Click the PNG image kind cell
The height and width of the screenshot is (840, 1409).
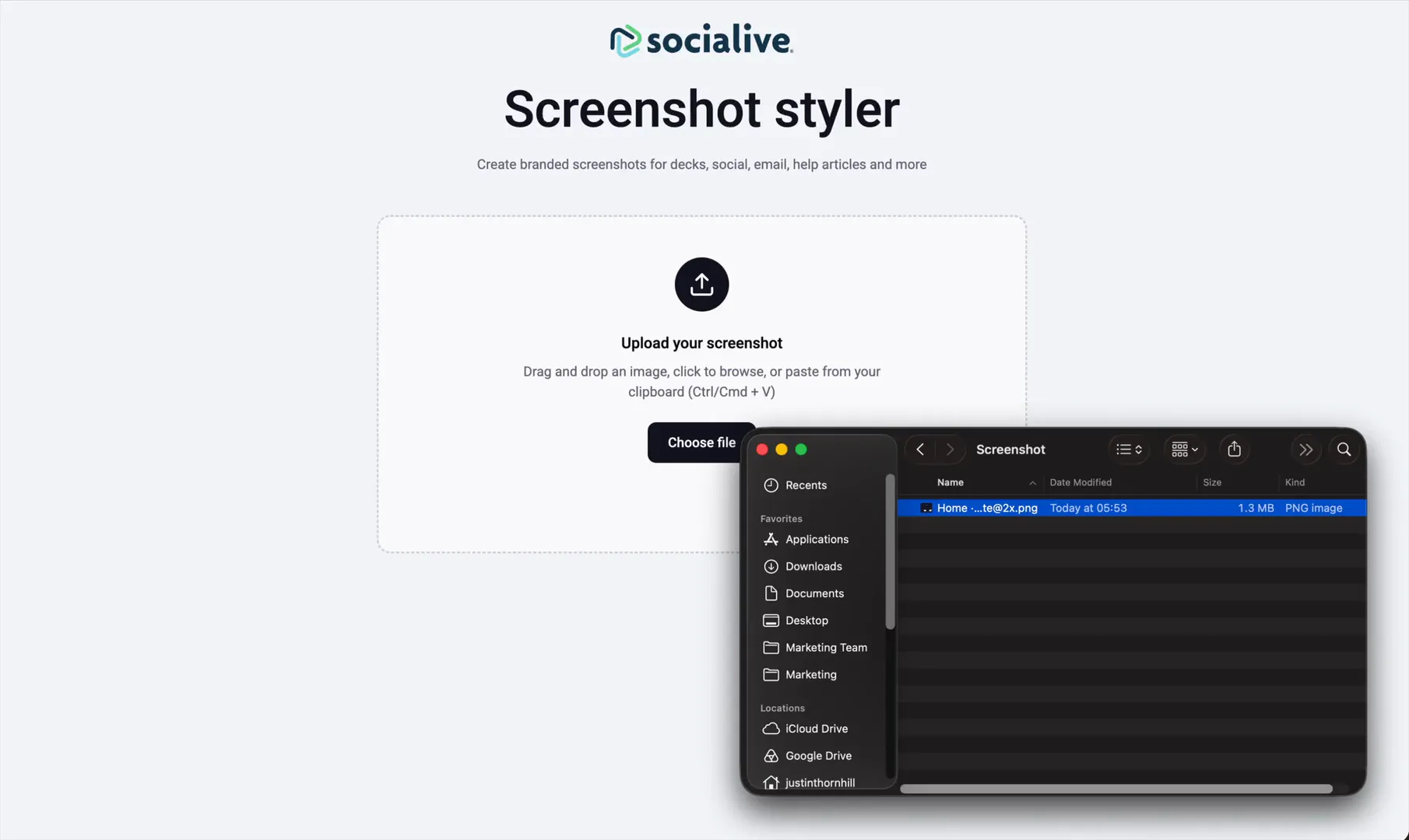1313,508
